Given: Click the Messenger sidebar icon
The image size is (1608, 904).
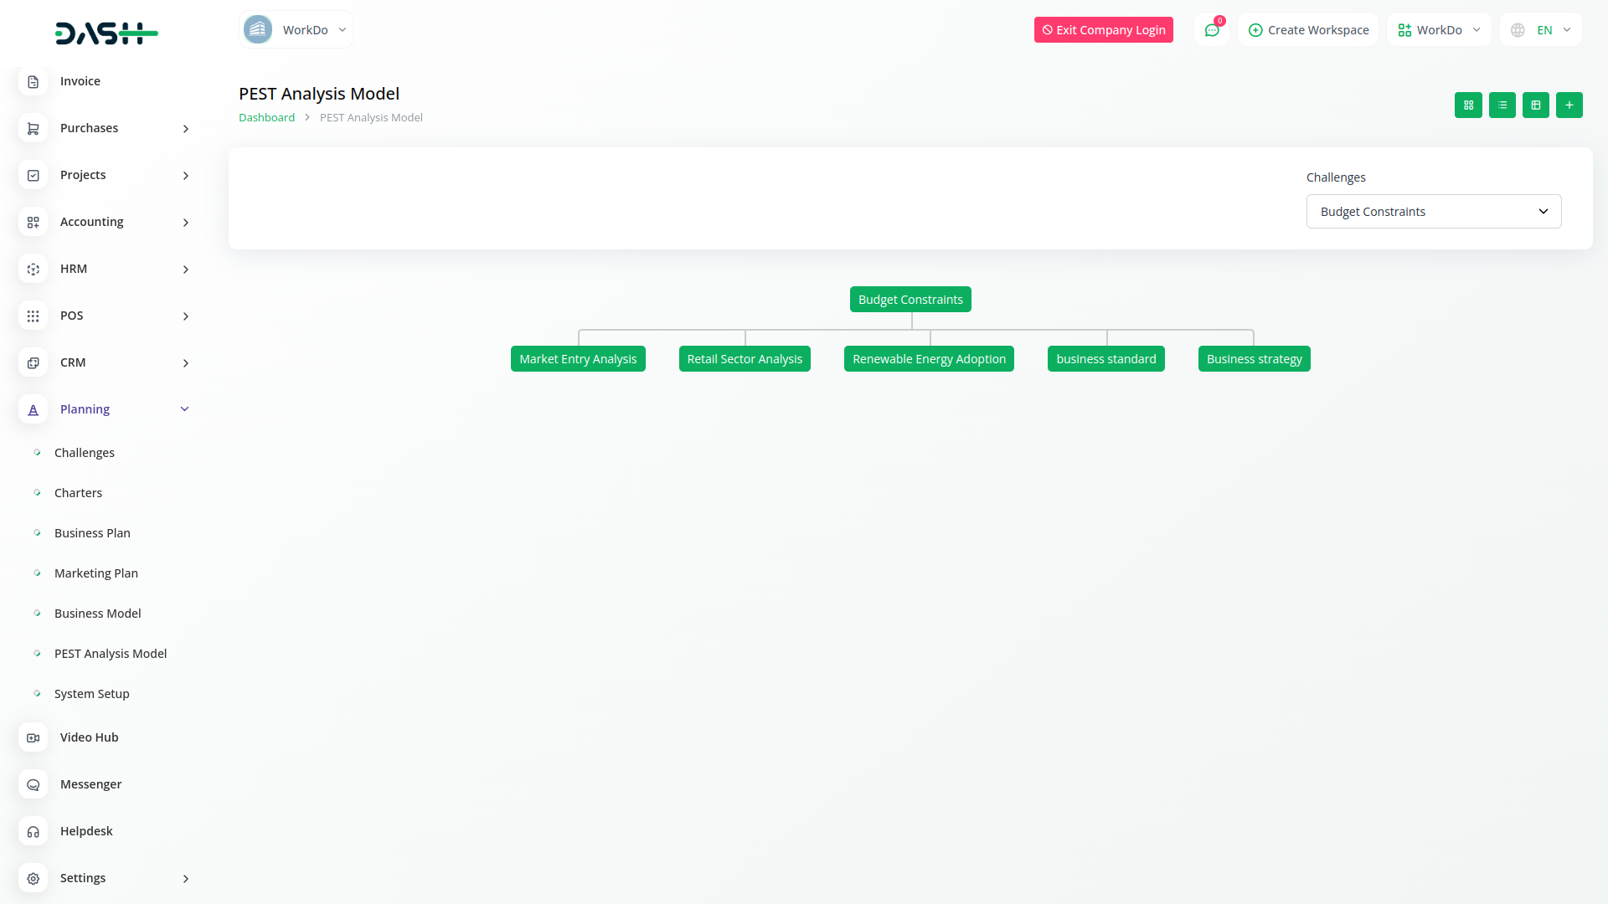Looking at the screenshot, I should [33, 785].
